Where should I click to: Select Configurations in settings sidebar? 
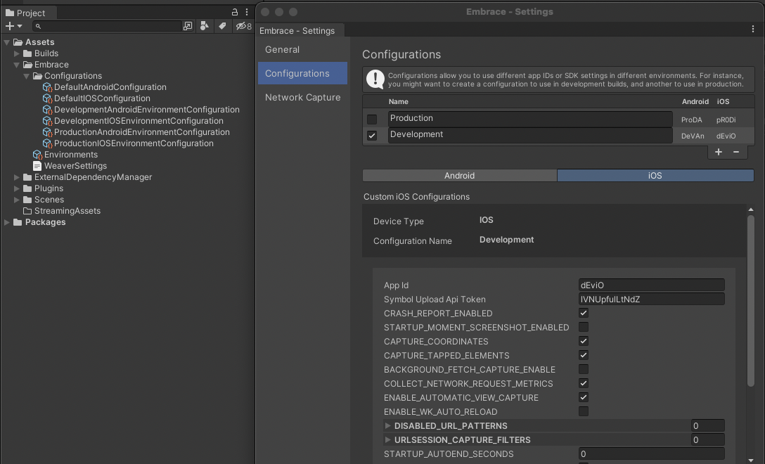point(302,73)
